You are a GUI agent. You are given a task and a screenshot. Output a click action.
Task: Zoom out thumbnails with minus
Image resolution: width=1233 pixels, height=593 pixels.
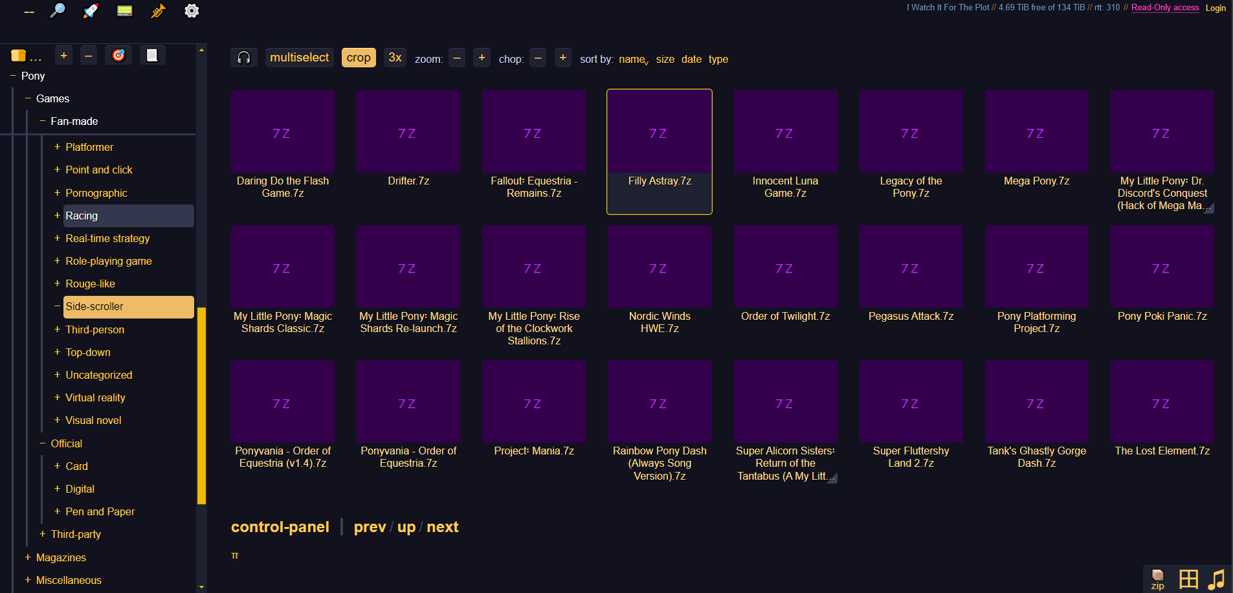[x=457, y=58]
